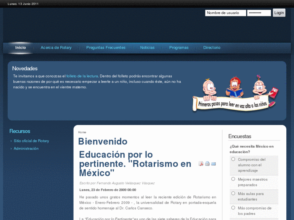Click the 'Encuestas' panel heading

click(240, 136)
